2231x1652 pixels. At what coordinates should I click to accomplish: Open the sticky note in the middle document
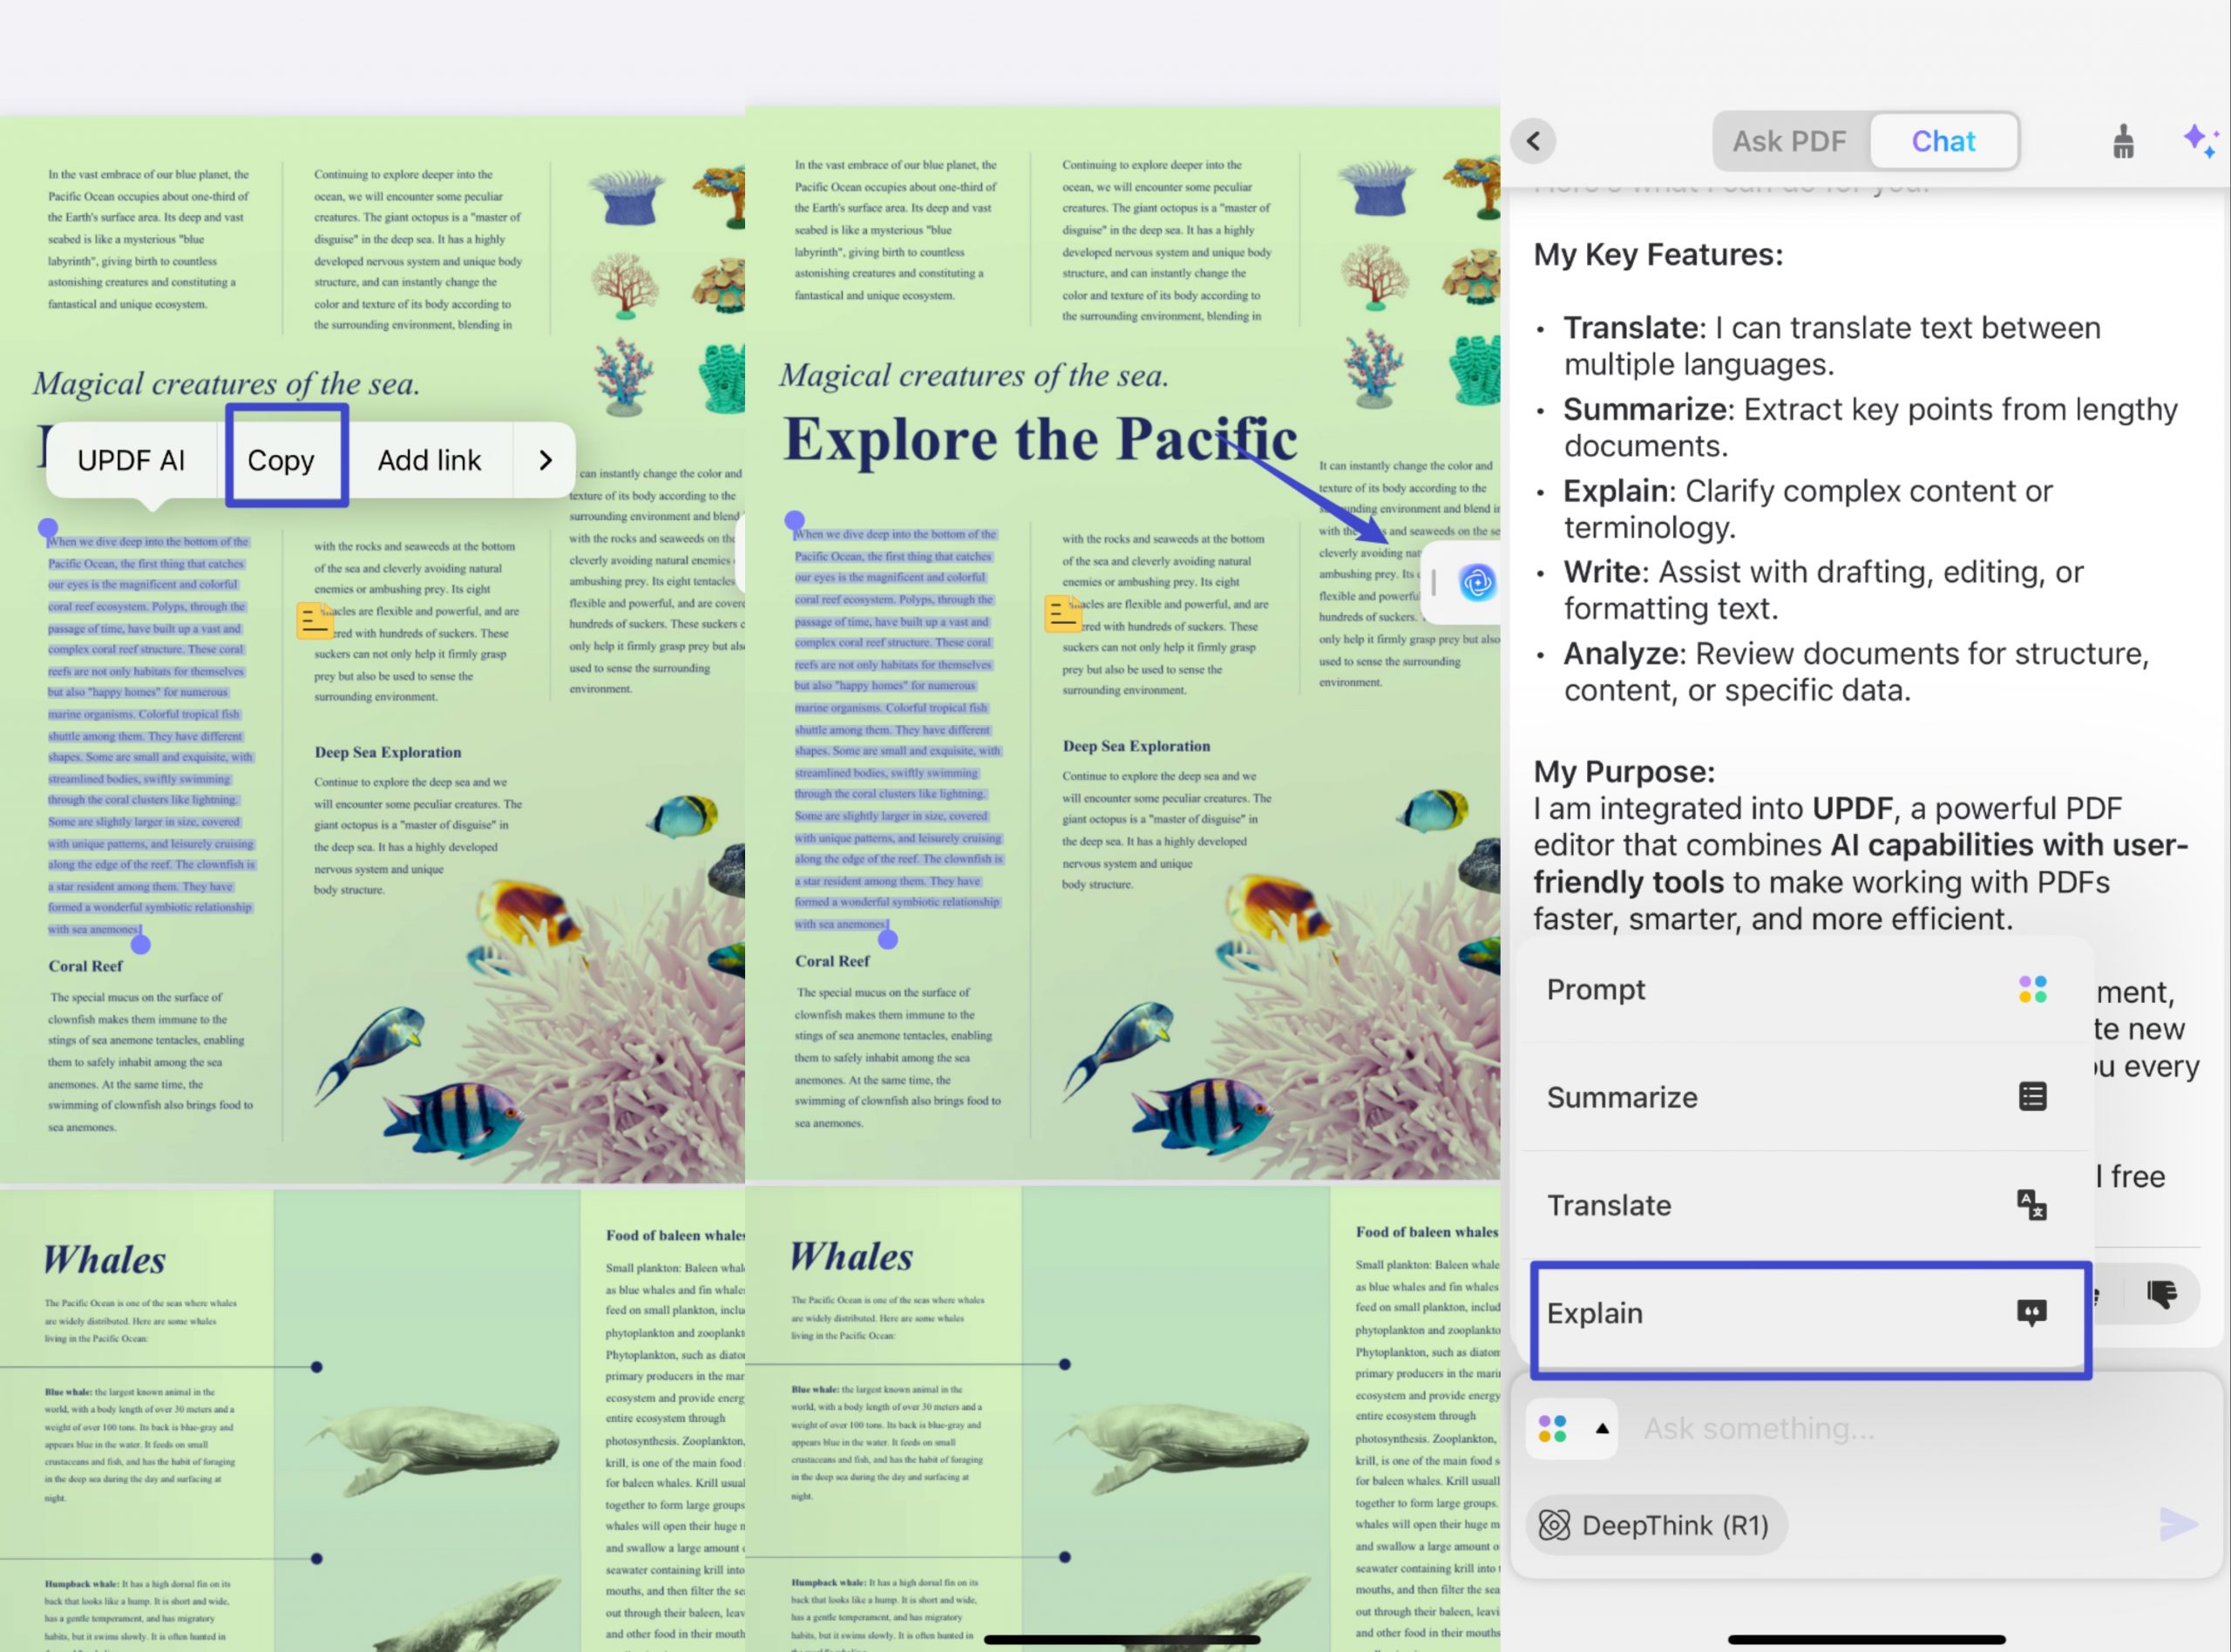(1062, 613)
